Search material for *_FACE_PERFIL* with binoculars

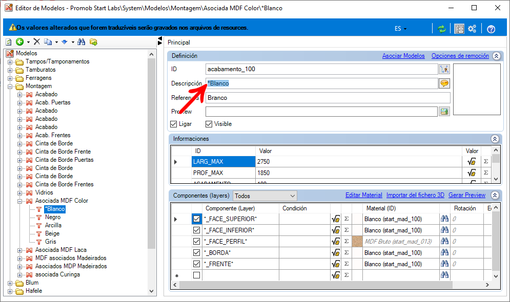[444, 241]
